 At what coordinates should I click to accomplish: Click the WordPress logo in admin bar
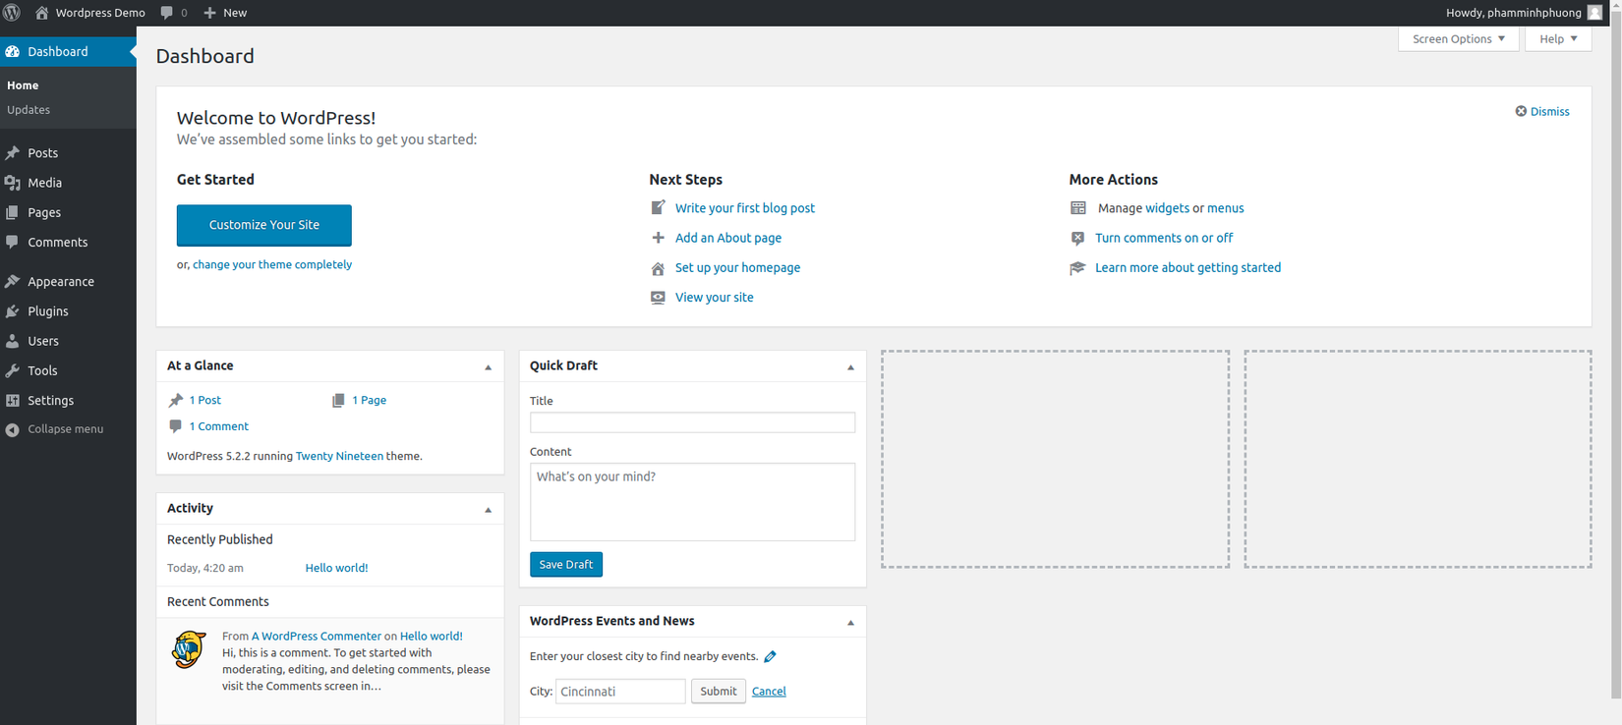coord(12,13)
